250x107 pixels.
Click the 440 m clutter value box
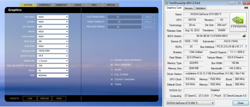[x=148, y=17]
